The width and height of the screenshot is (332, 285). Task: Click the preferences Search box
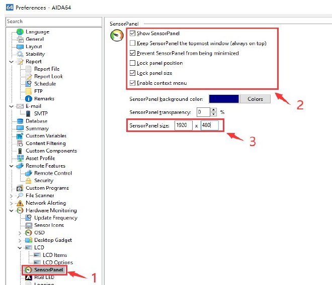[x=54, y=22]
